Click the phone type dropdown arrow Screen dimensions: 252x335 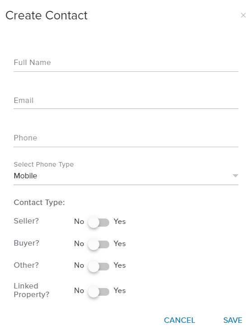[x=235, y=176]
